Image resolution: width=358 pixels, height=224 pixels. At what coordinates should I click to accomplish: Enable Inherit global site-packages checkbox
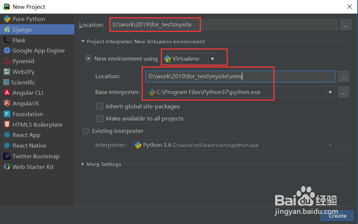(100, 106)
